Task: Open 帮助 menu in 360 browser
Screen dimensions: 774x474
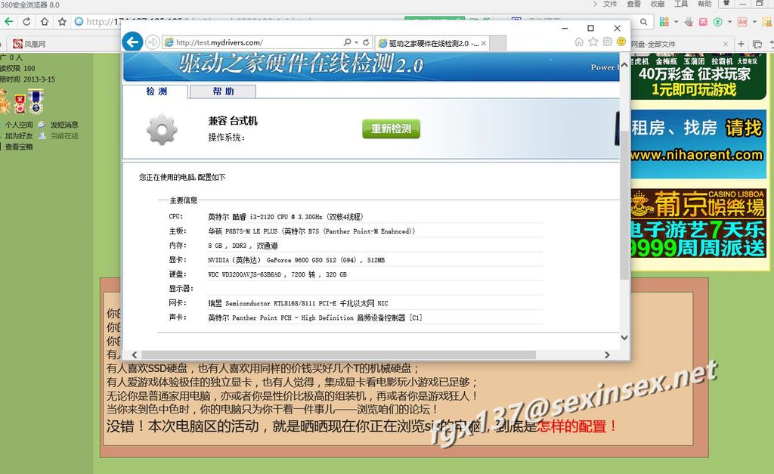Action: [x=705, y=4]
